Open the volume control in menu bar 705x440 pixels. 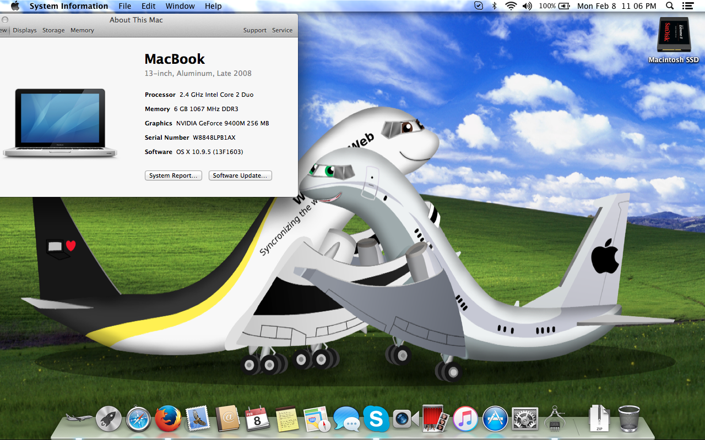[527, 6]
